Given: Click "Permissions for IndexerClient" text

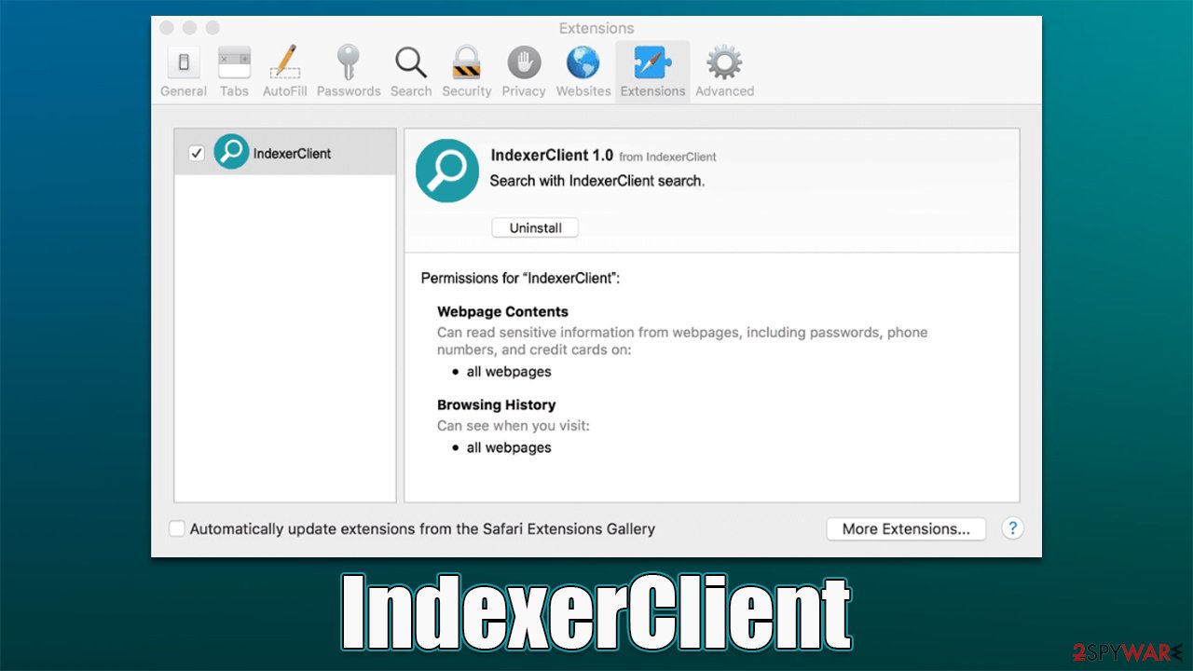Looking at the screenshot, I should point(520,278).
